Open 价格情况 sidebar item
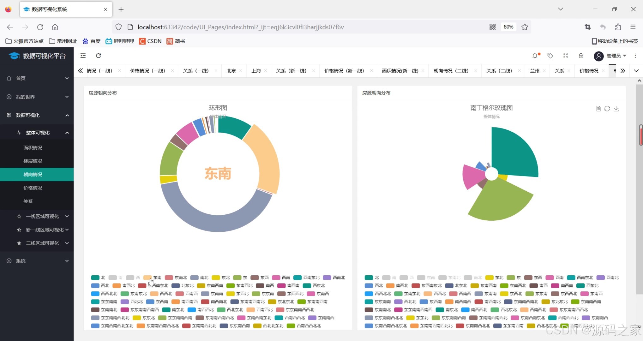643x341 pixels. click(x=33, y=188)
